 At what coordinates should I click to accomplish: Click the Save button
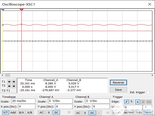(118, 89)
